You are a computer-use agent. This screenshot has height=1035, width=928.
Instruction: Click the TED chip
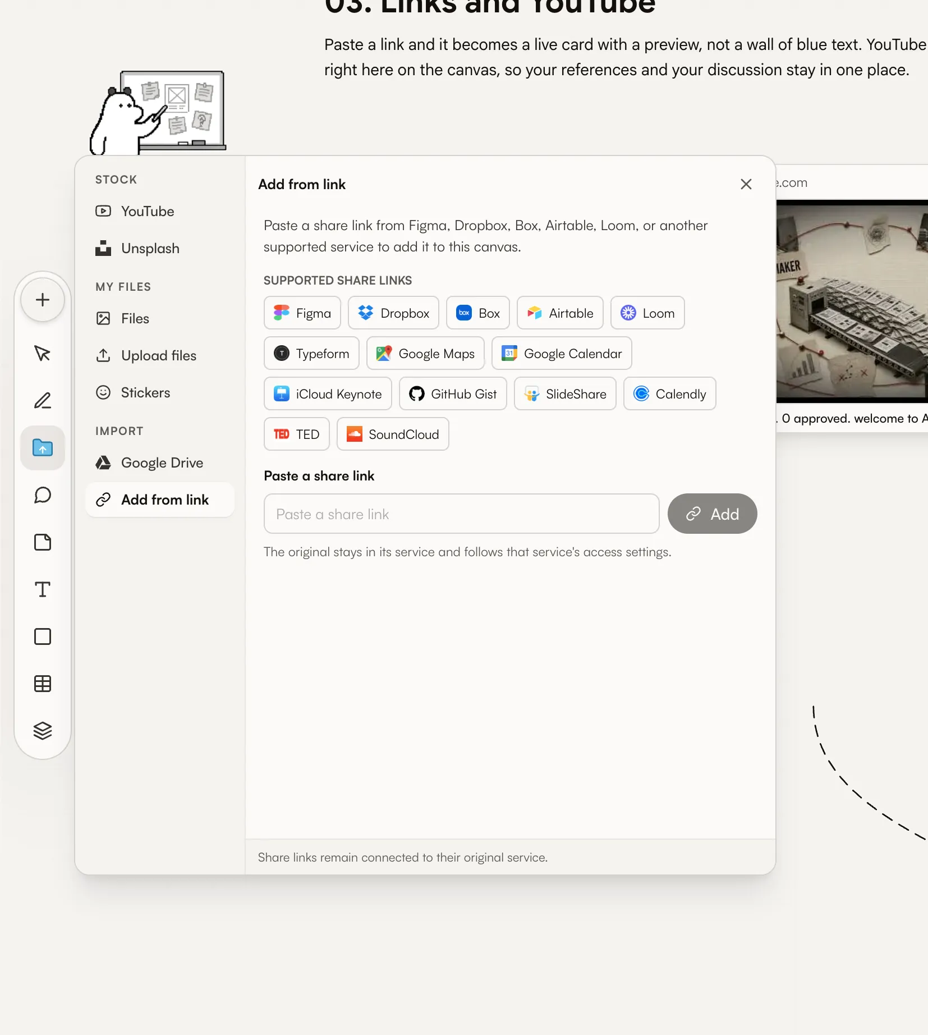[x=297, y=434]
